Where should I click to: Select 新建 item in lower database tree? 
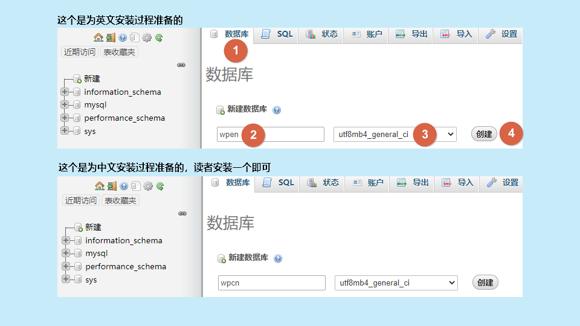click(93, 228)
